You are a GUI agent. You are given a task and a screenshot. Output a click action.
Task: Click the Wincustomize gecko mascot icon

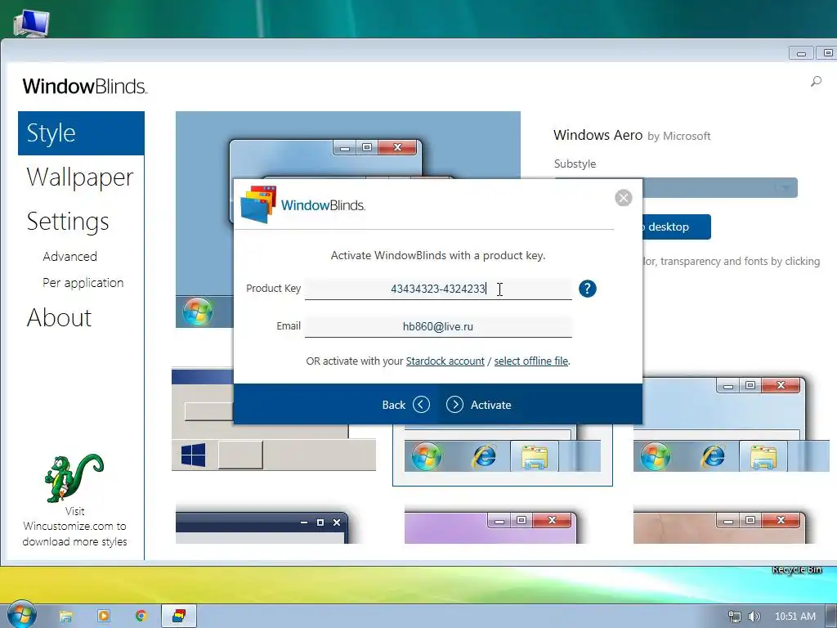pyautogui.click(x=74, y=478)
